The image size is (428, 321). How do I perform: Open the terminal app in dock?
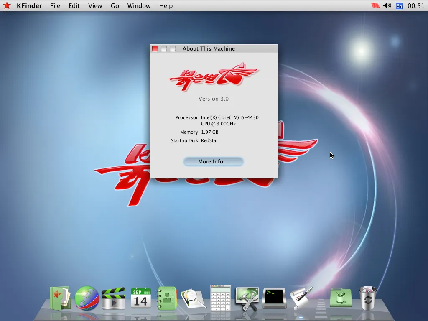tap(274, 298)
